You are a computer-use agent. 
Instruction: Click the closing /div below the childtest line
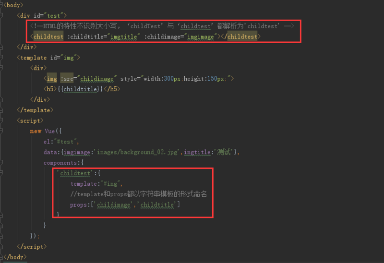pyautogui.click(x=27, y=47)
